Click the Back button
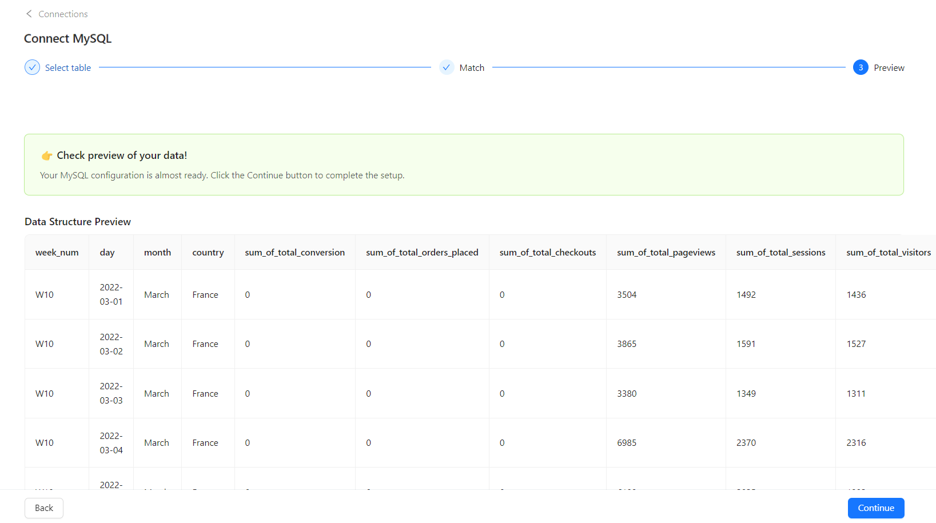Viewport: 936px width, 523px height. pyautogui.click(x=44, y=508)
